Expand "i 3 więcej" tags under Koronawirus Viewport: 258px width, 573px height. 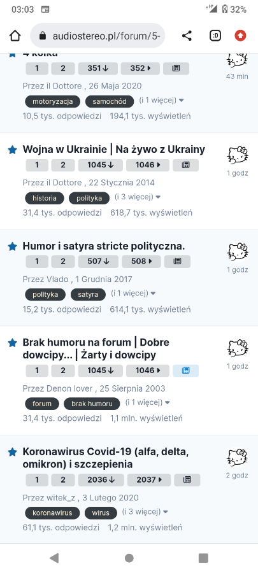point(145,511)
